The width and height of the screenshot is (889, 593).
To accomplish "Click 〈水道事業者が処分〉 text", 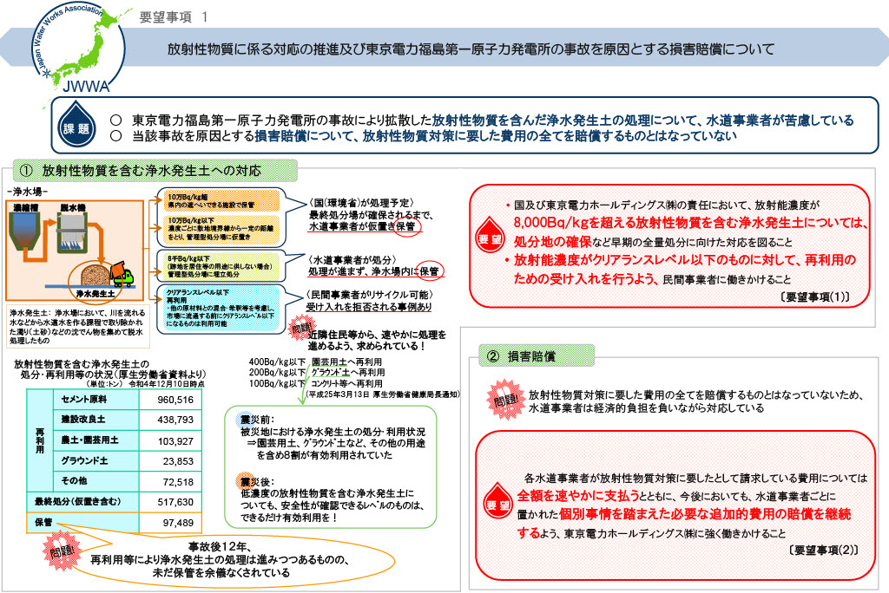I will (352, 259).
